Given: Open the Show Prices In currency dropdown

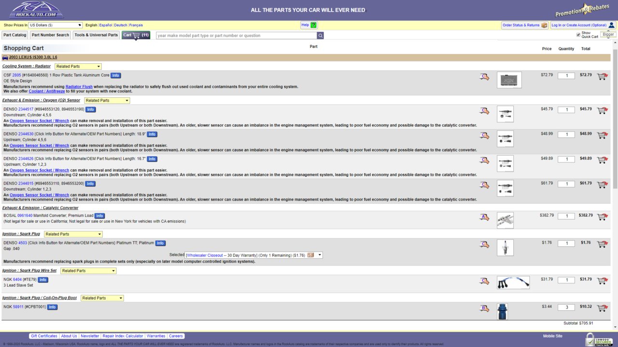Looking at the screenshot, I should tap(56, 25).
